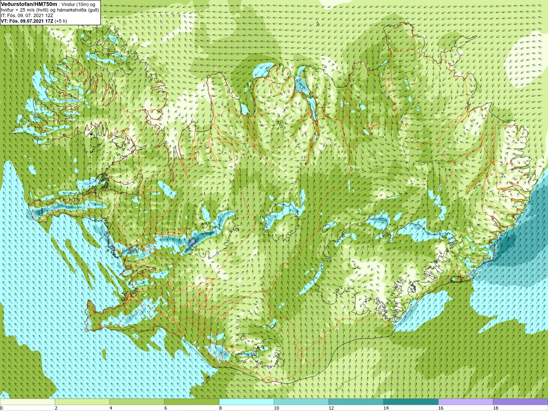Click the legend label "18"
The width and height of the screenshot is (548, 411).
pos(496,408)
